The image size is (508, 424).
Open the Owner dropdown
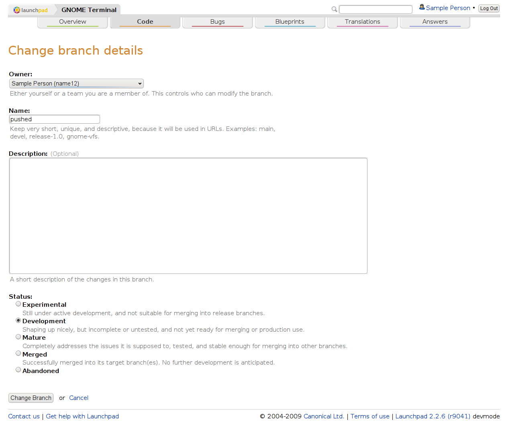pyautogui.click(x=76, y=84)
